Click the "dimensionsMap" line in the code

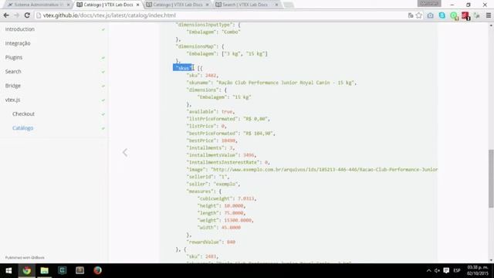click(x=200, y=46)
